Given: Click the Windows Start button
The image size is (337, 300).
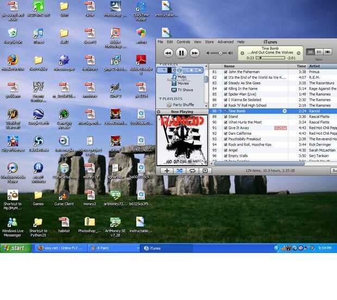Looking at the screenshot, I should click(x=15, y=248).
